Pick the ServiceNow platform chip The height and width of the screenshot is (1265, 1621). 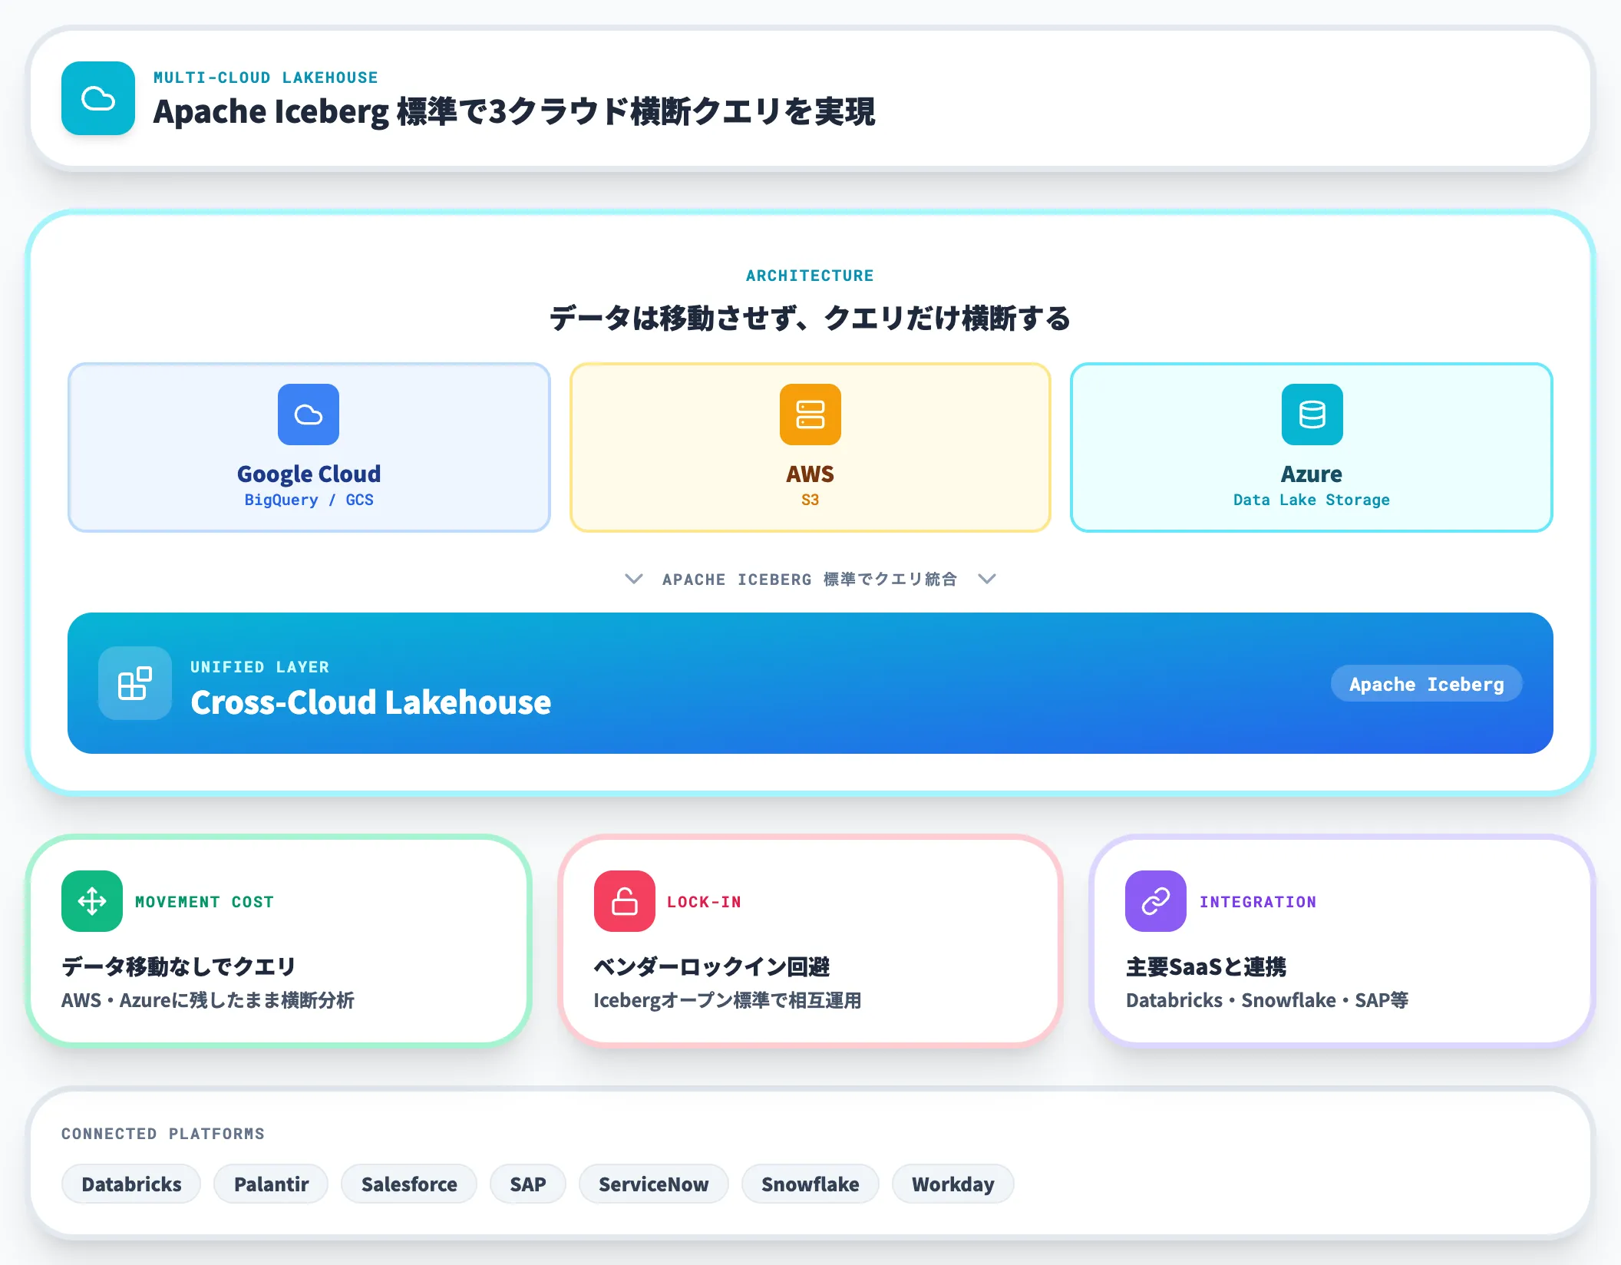[x=653, y=1184]
